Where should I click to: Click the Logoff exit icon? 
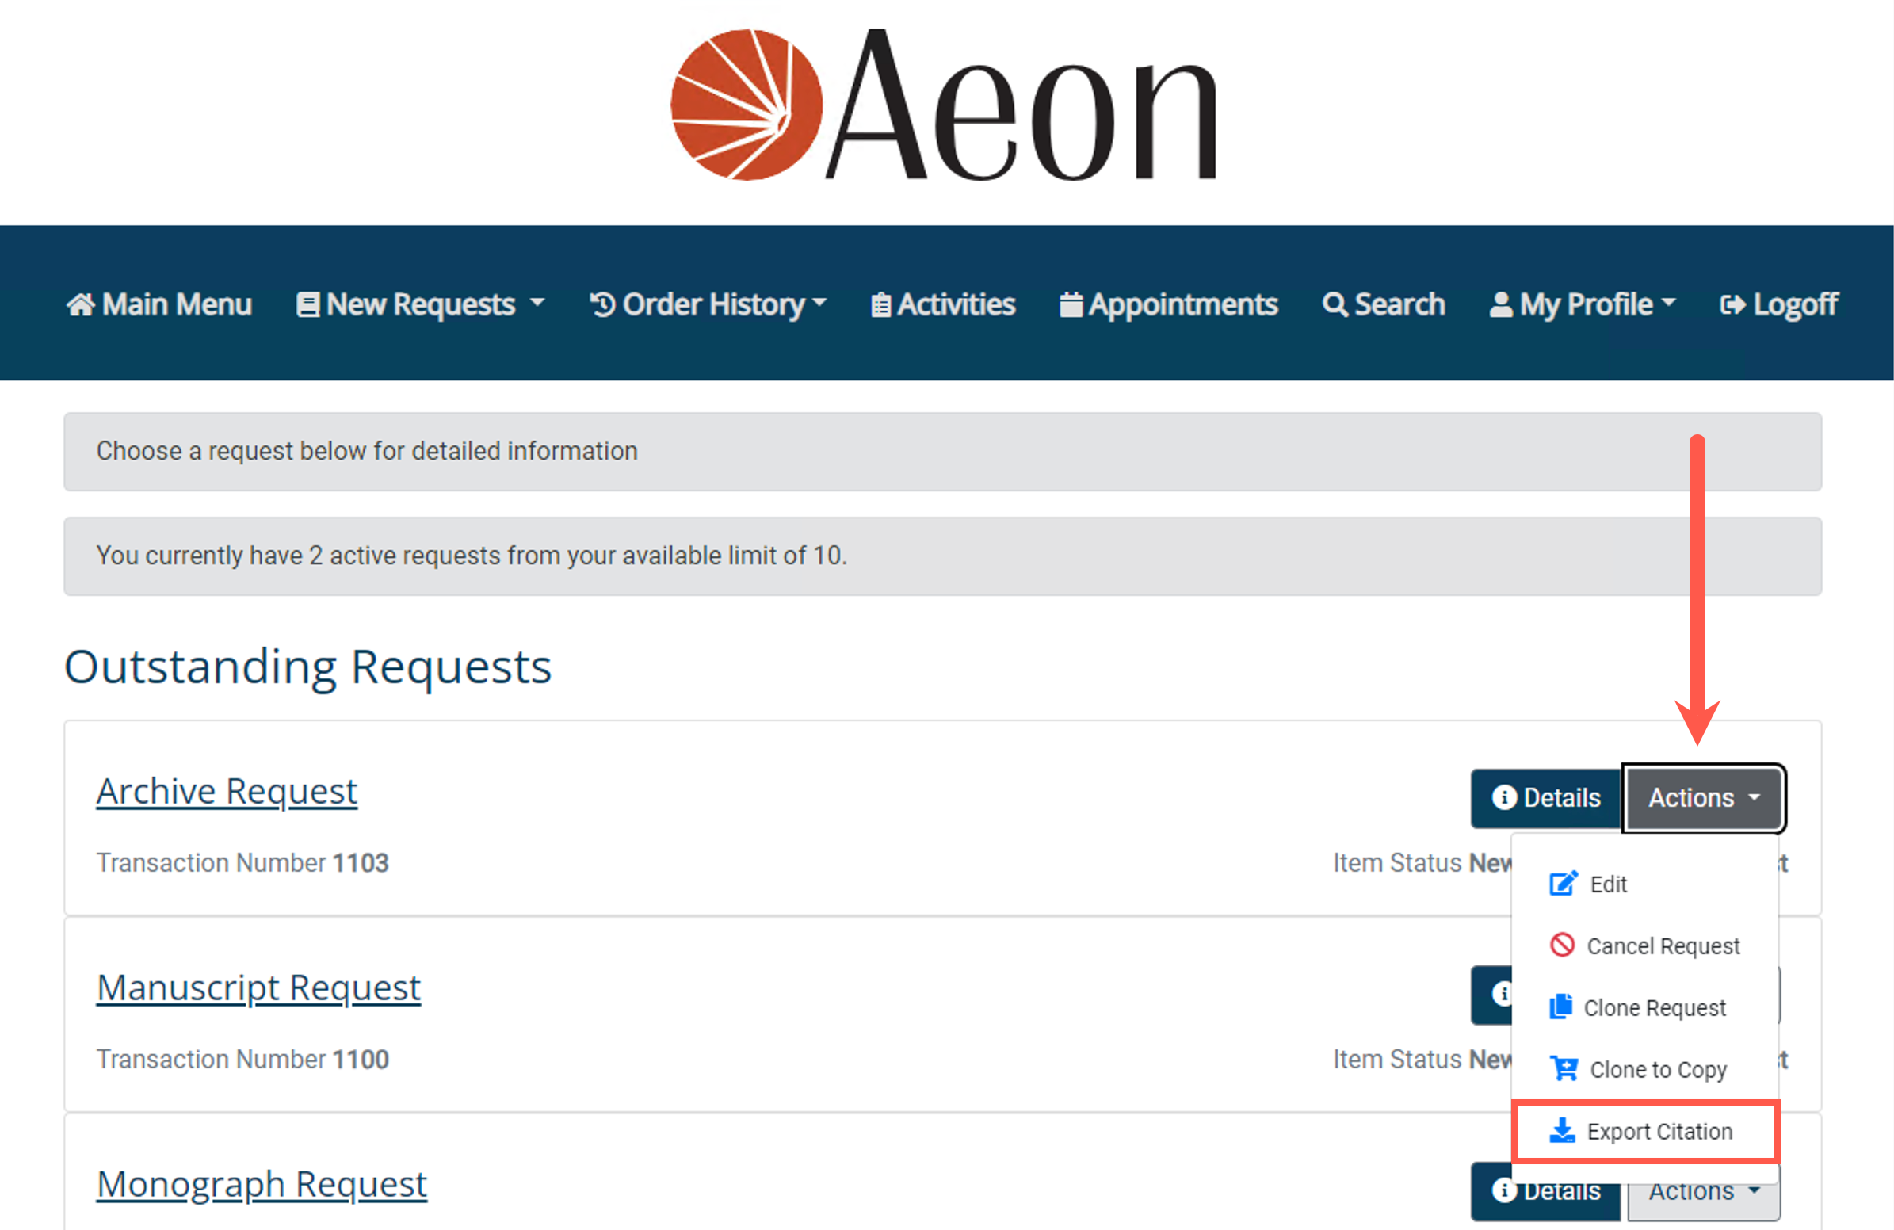click(1732, 304)
